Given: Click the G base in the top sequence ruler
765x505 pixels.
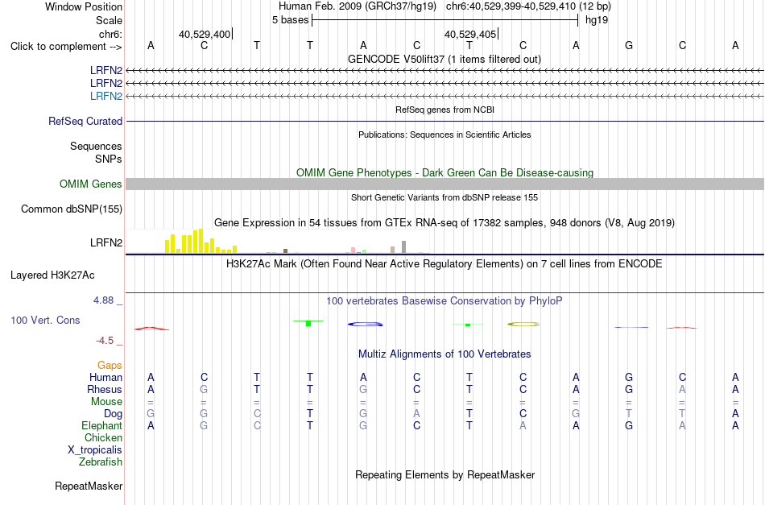Looking at the screenshot, I should [629, 45].
